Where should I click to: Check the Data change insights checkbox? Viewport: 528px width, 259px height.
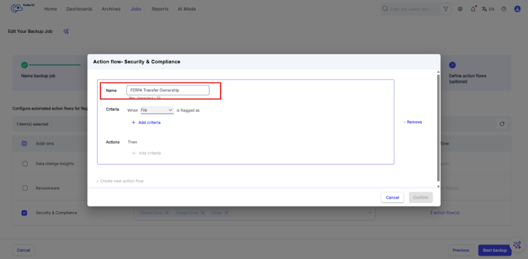[x=24, y=164]
